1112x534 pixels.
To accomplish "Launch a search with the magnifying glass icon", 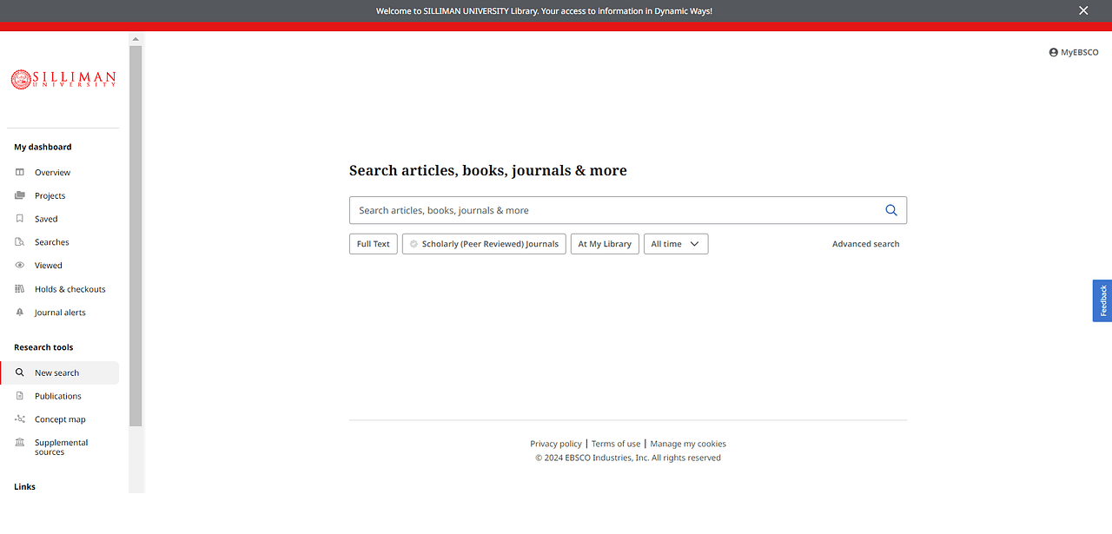I will click(x=890, y=209).
